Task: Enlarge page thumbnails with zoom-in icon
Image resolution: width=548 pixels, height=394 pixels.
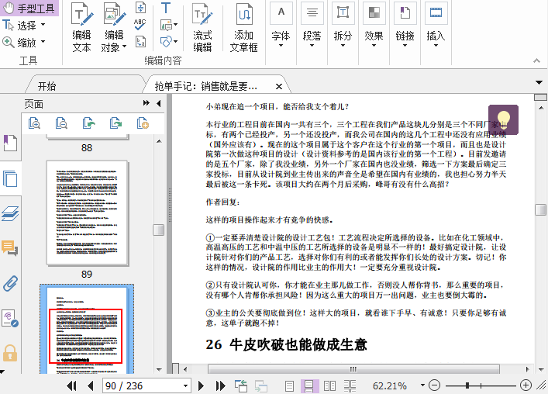Action: pyautogui.click(x=34, y=123)
